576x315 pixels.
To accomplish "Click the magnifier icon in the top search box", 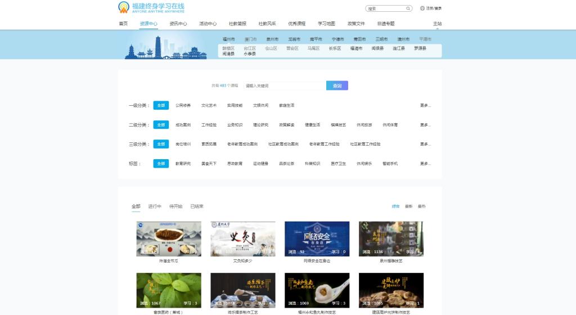I will tap(408, 8).
